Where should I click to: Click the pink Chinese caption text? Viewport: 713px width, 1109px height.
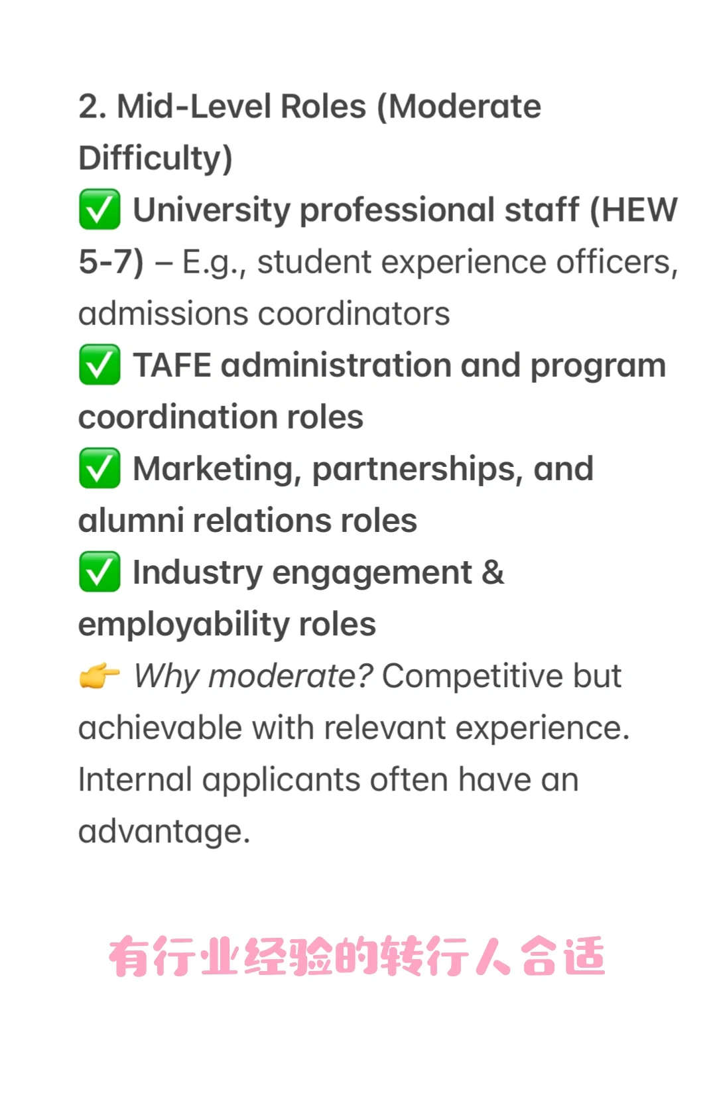pyautogui.click(x=357, y=956)
